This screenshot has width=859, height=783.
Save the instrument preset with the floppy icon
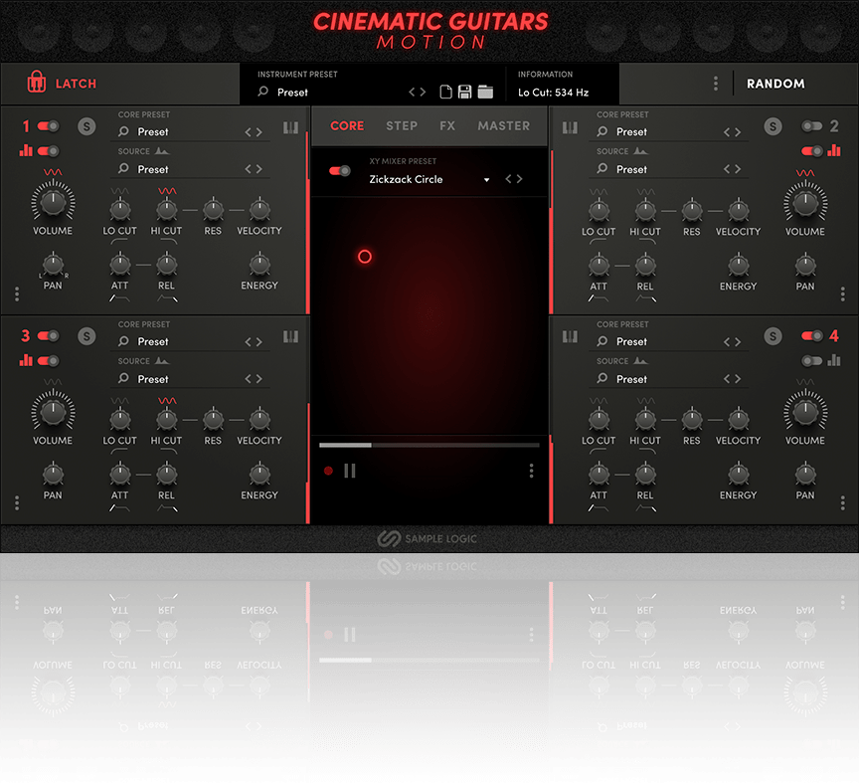464,93
